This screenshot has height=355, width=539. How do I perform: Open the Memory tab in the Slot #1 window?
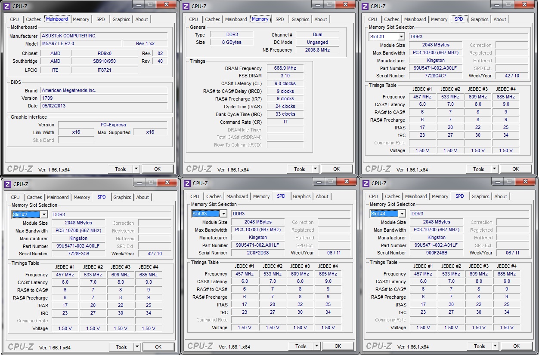(x=439, y=19)
